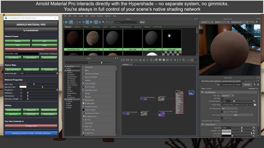Collapse the Favorites tree group

tap(65, 67)
